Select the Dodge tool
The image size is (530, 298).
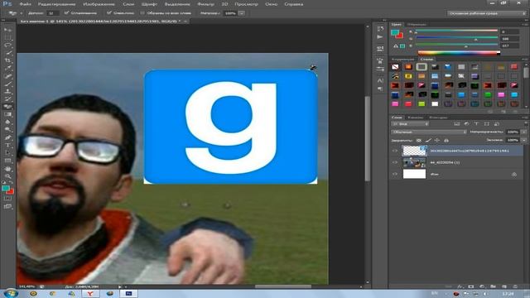(x=7, y=130)
